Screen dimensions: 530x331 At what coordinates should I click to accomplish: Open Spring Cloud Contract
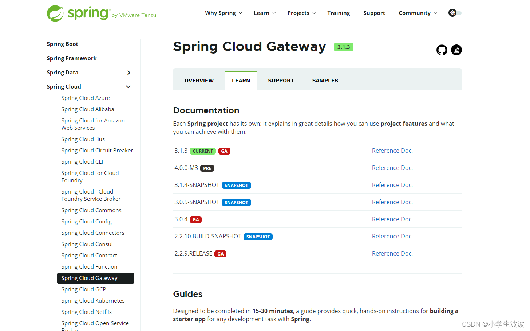(x=89, y=256)
